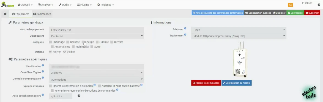Click help icon next to Contrôle communication
323x102 pixels.
[43, 78]
